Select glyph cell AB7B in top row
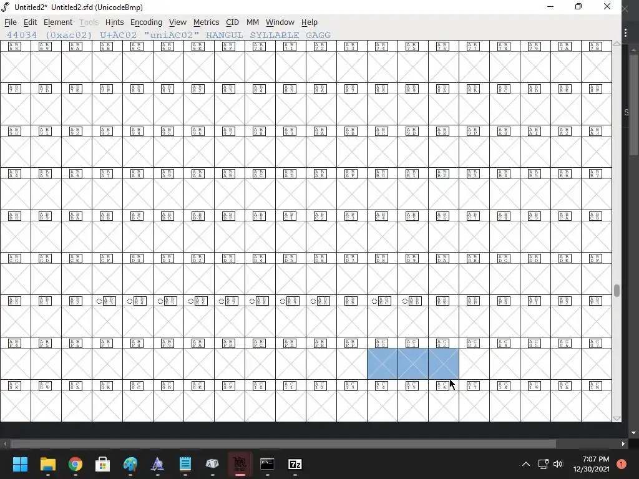 point(596,67)
